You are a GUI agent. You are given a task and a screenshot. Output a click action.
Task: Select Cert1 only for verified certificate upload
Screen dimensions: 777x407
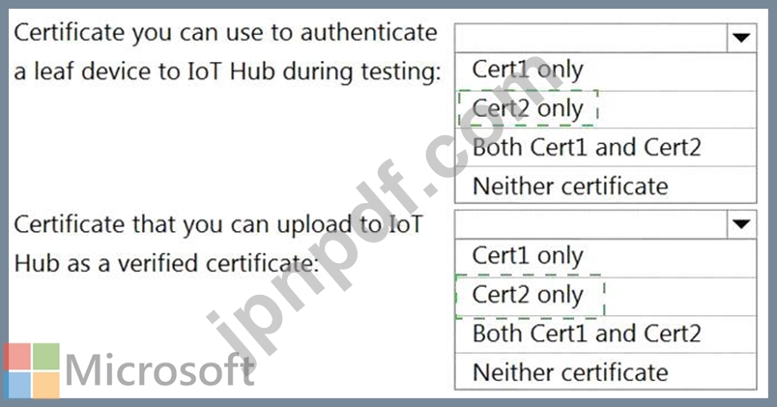pos(606,258)
